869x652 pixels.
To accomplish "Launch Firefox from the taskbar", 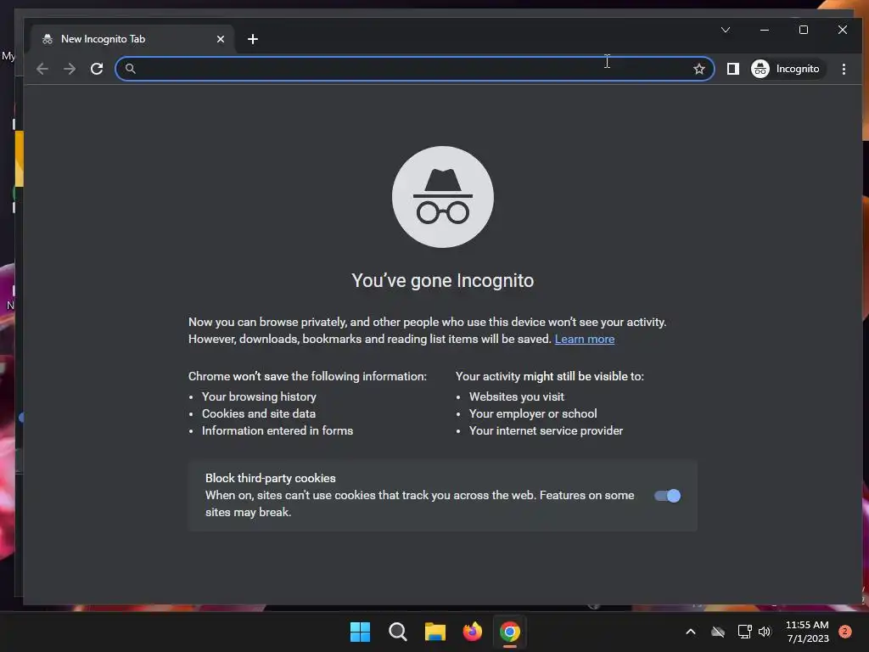I will click(472, 632).
